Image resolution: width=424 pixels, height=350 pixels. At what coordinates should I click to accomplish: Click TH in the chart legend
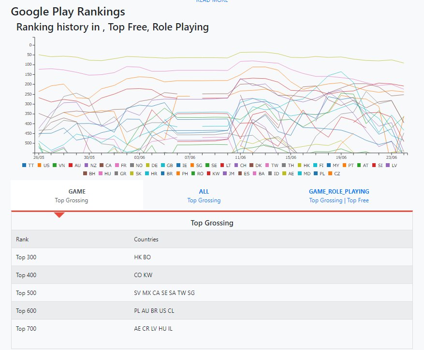[288, 165]
